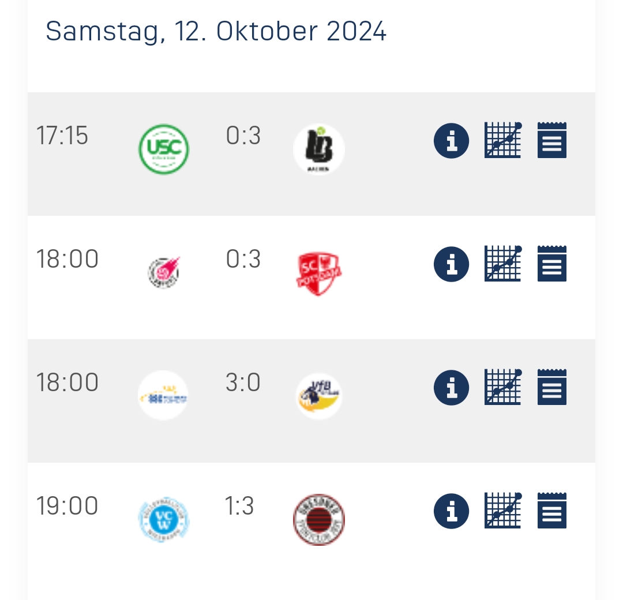Screen dimensions: 623x600
Task: Click the 1:3 score result
Action: [x=239, y=506]
